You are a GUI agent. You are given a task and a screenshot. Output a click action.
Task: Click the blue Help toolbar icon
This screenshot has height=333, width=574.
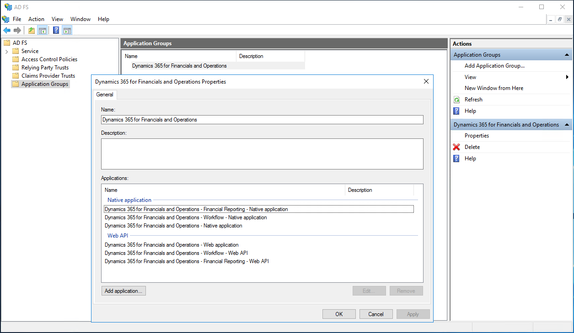[56, 31]
